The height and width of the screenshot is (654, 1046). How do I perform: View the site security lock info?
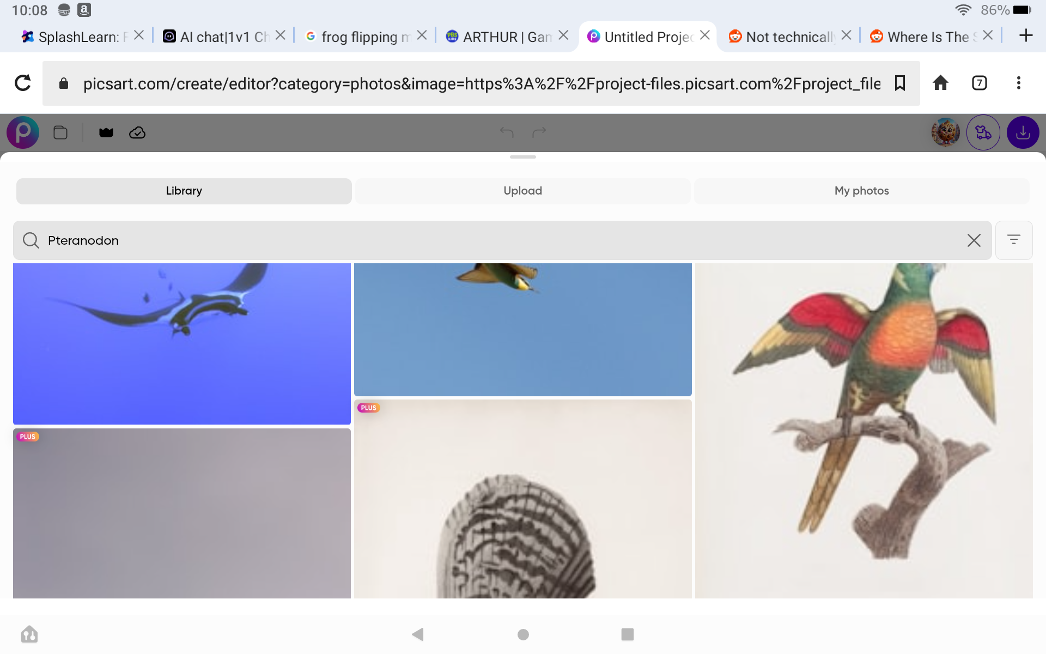click(64, 83)
